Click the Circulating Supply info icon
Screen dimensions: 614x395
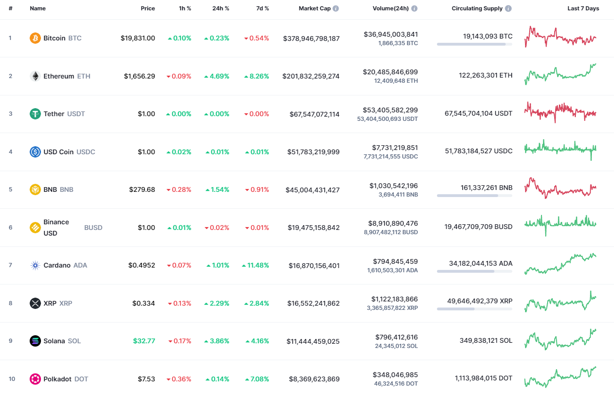point(509,8)
